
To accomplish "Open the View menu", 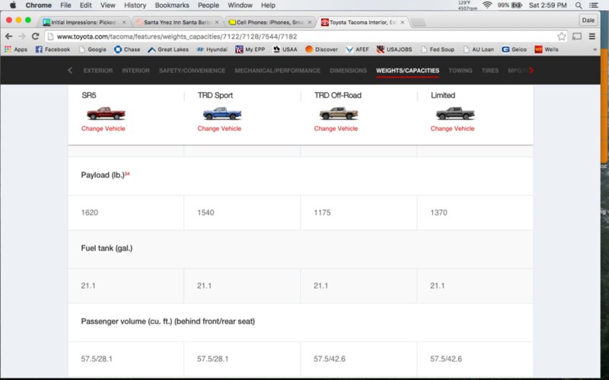I will tap(107, 5).
